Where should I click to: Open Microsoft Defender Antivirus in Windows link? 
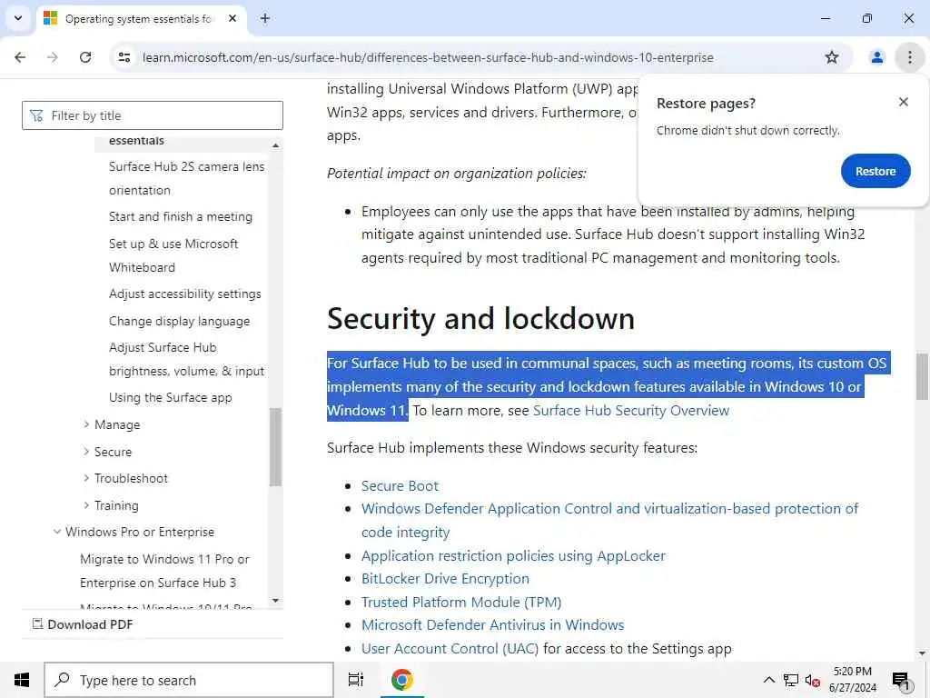492,625
